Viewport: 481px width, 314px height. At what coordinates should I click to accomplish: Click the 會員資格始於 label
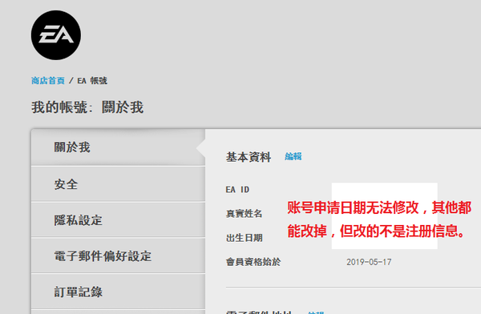[253, 262]
